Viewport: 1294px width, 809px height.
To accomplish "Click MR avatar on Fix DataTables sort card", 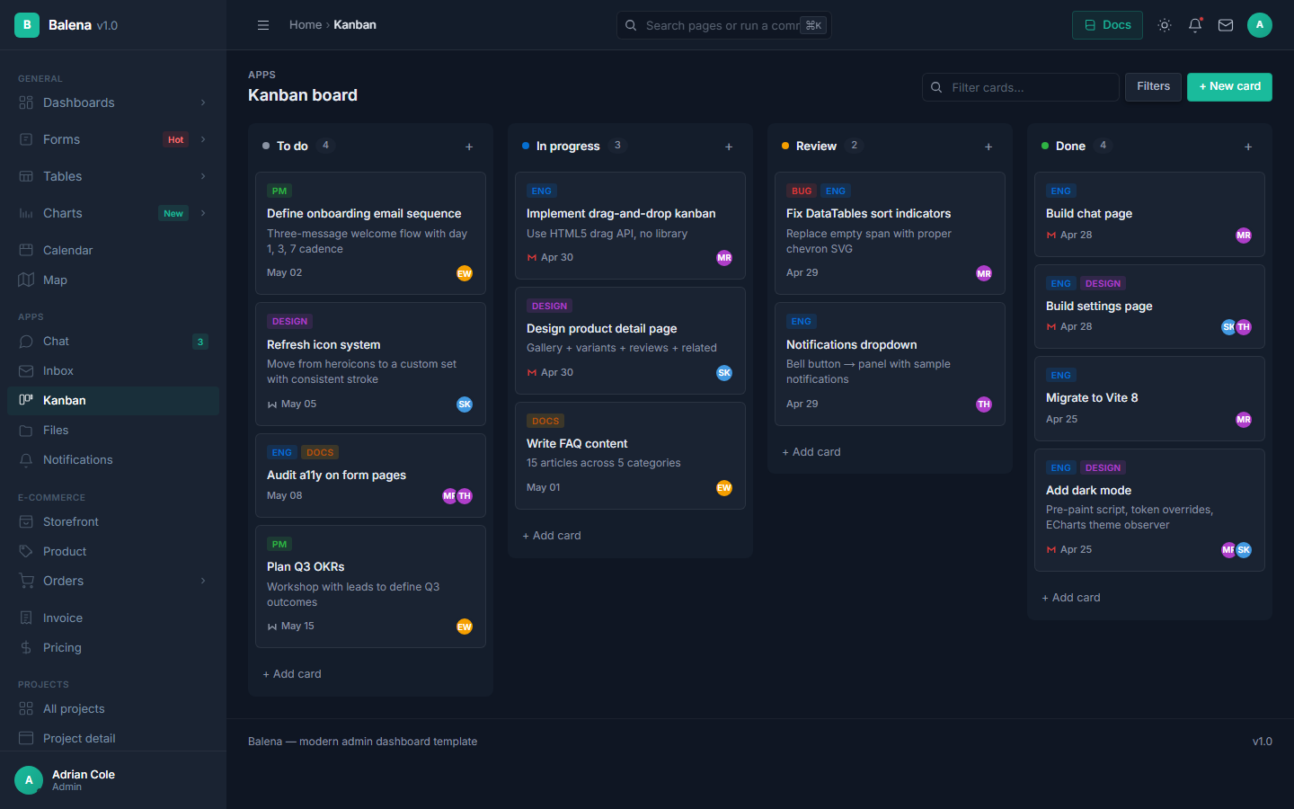I will [x=984, y=273].
